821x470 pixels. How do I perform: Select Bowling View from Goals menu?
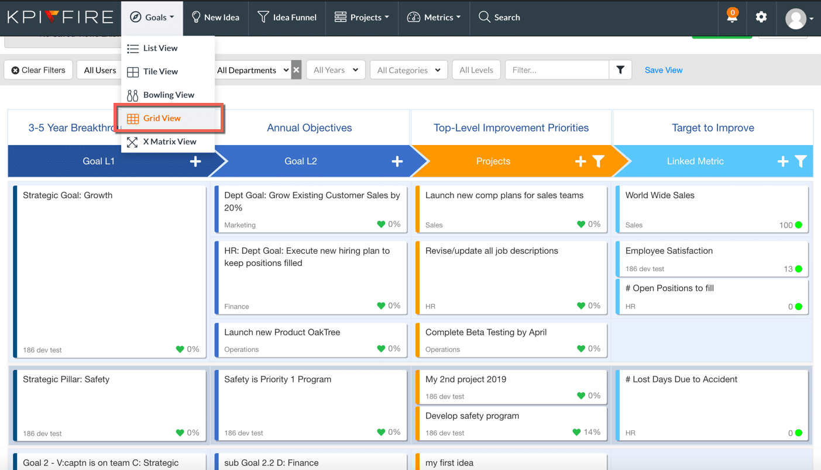[168, 95]
